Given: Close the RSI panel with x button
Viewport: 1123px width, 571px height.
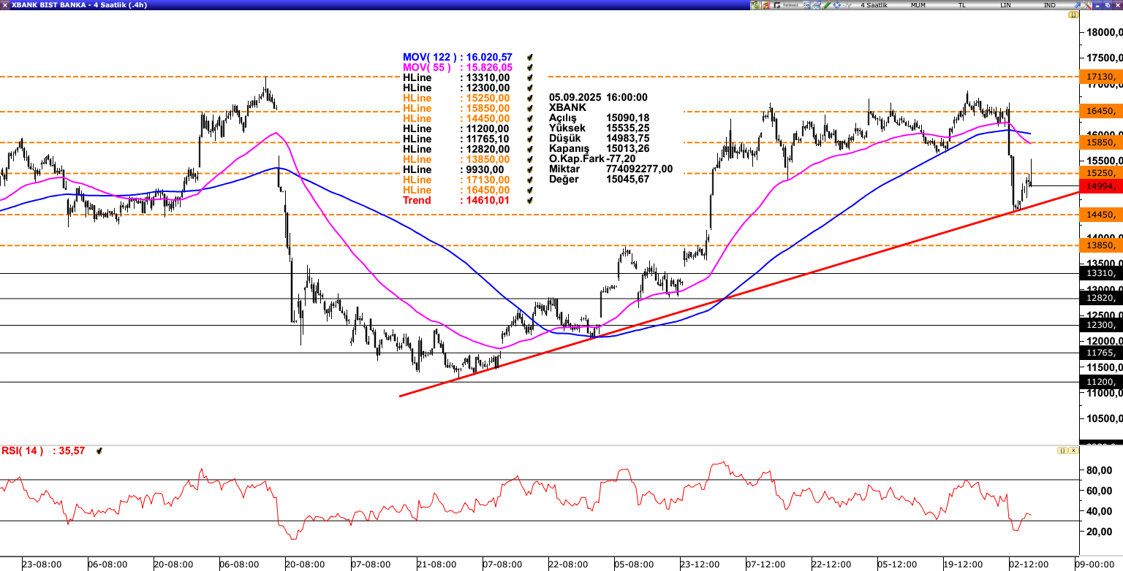Looking at the screenshot, I should [x=1073, y=451].
